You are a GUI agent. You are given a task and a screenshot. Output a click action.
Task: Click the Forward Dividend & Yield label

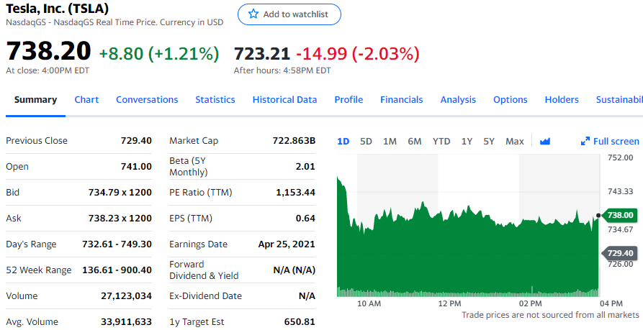(204, 270)
